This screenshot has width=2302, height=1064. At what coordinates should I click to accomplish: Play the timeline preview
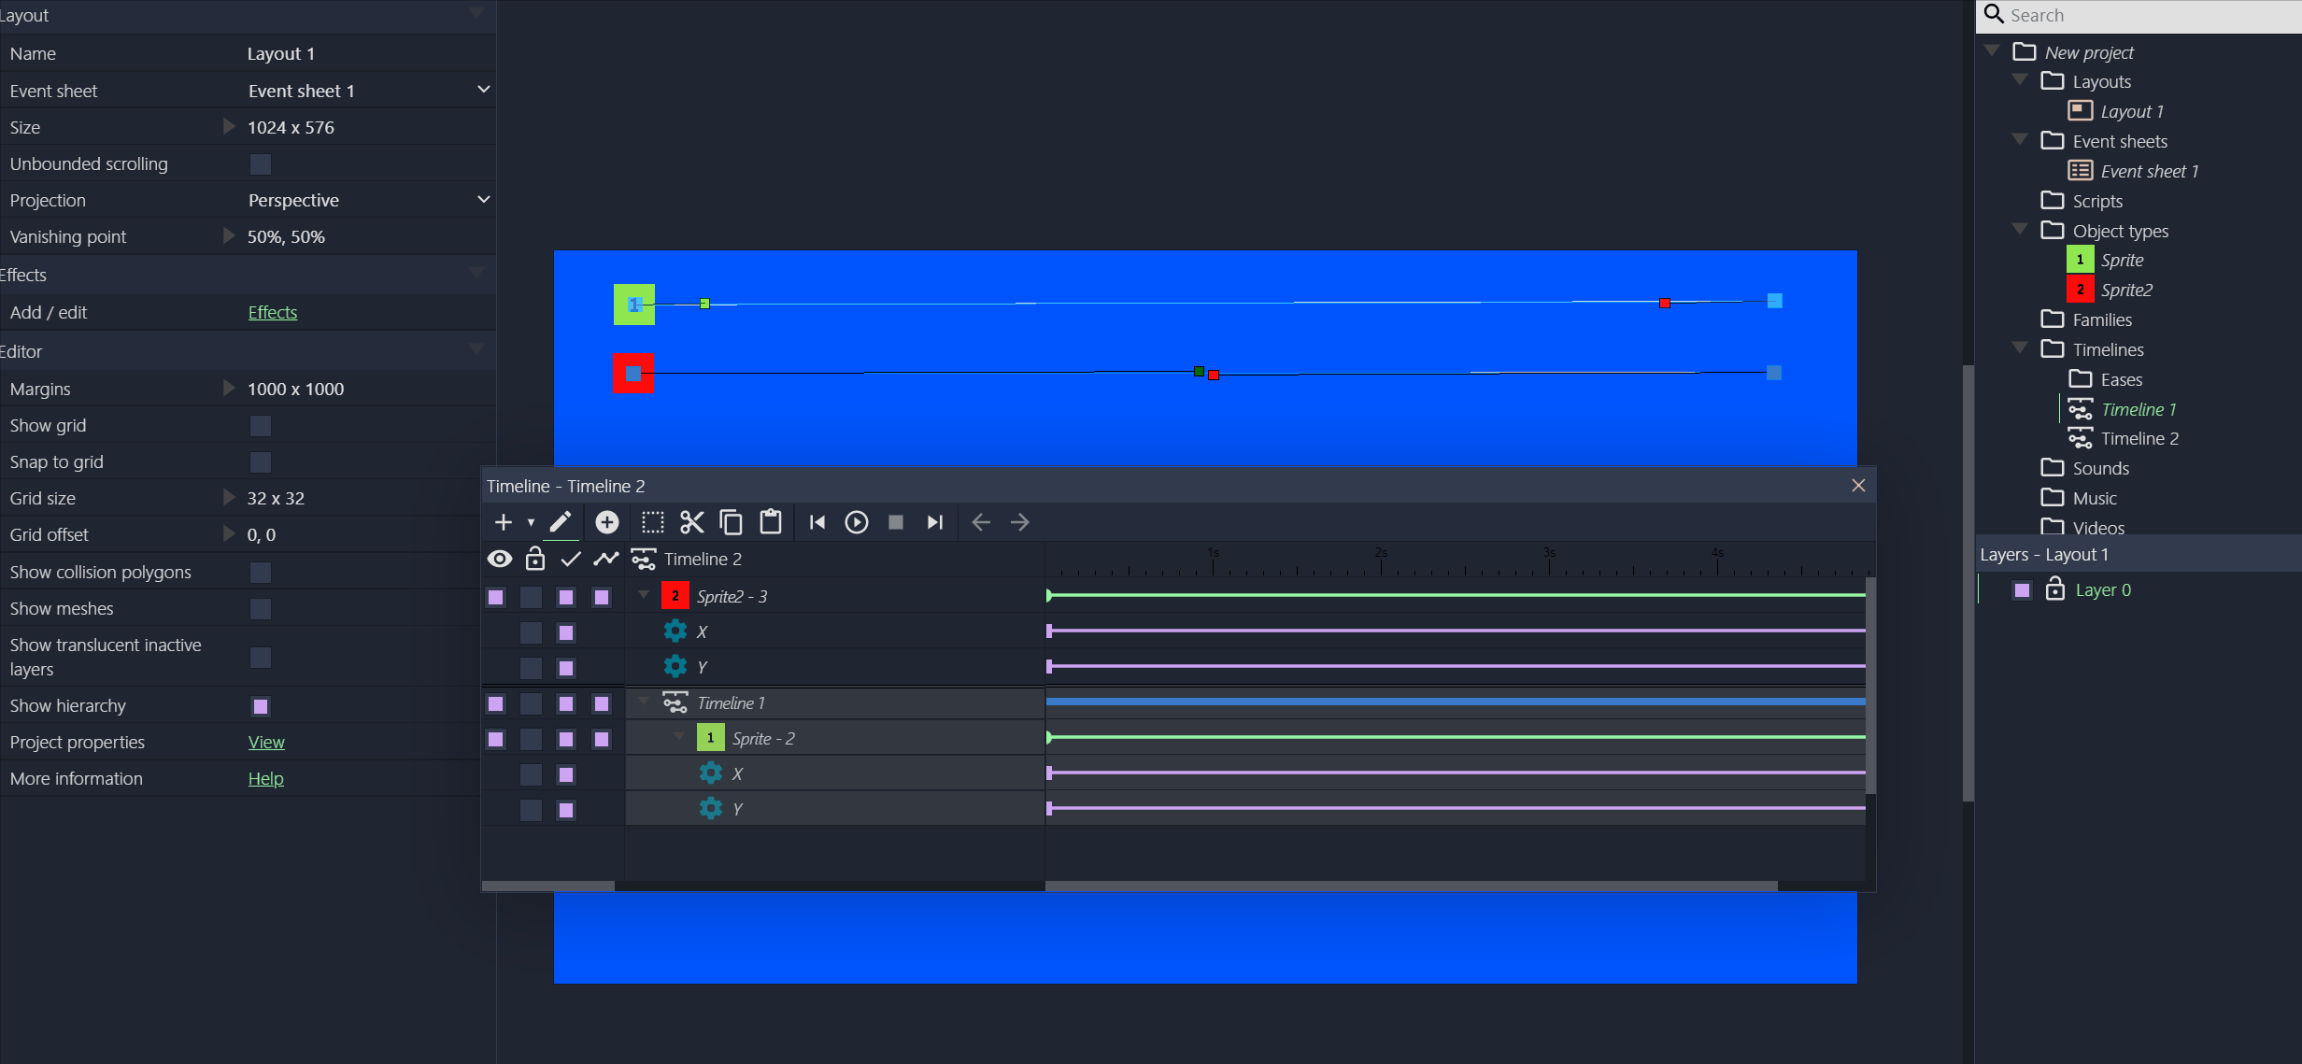coord(857,522)
